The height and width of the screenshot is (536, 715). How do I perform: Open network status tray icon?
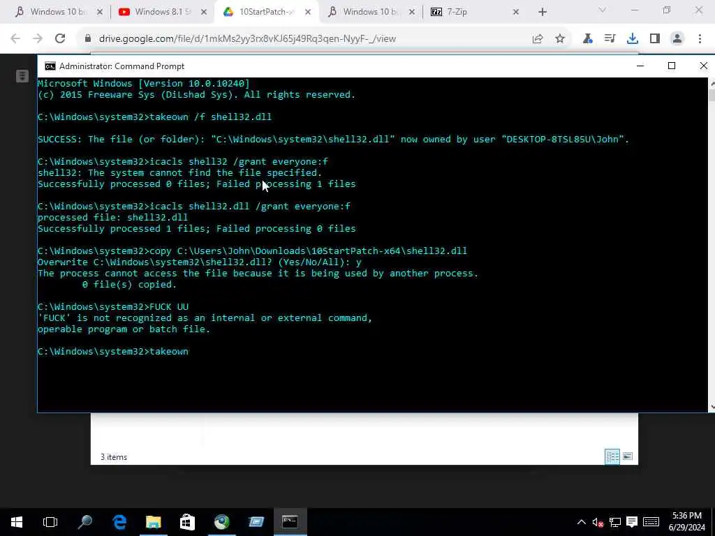(x=614, y=522)
